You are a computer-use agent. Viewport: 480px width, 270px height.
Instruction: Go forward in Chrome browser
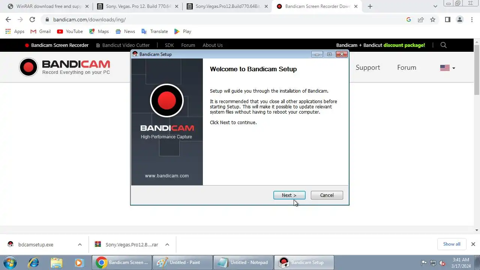point(20,19)
